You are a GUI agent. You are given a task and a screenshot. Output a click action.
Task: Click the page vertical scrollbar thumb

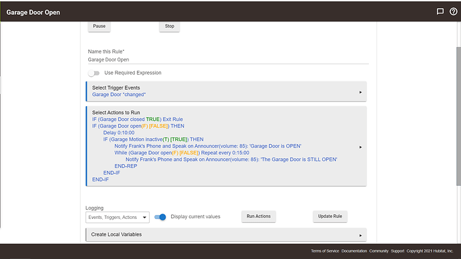click(458, 116)
